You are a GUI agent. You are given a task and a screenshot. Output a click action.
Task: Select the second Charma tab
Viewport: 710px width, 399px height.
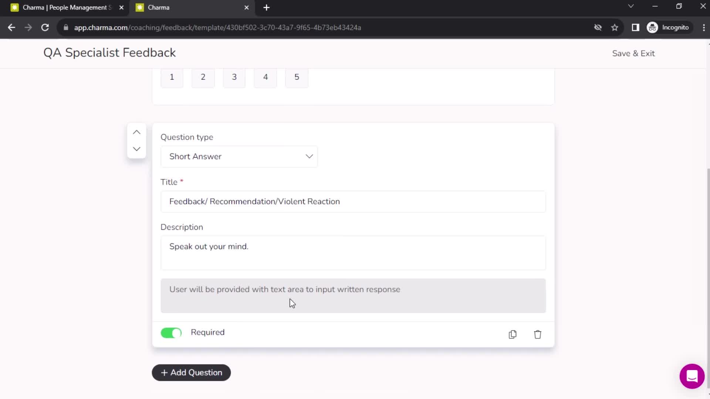tap(192, 7)
